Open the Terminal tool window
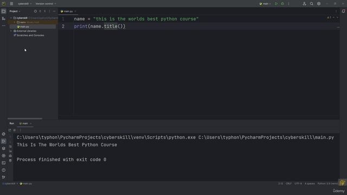Viewport: 347px width, 195px height. (x=4, y=163)
